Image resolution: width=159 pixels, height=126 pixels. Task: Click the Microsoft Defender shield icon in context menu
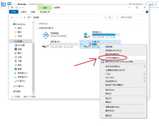pyautogui.click(x=103, y=62)
